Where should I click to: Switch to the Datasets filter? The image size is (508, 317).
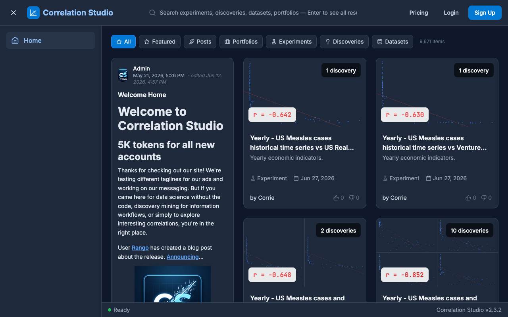[393, 42]
